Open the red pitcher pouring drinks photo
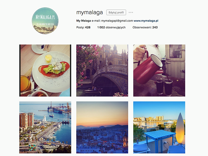Viewport: 208px width, 156px height. pos(159,71)
